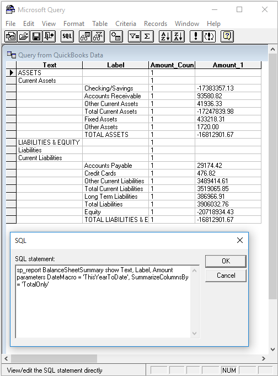Click the Current Assets cell

point(50,80)
